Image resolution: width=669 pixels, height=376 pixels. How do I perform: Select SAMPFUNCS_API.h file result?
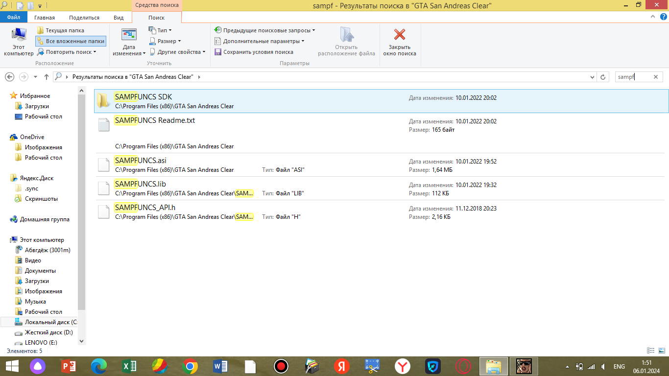tap(381, 212)
